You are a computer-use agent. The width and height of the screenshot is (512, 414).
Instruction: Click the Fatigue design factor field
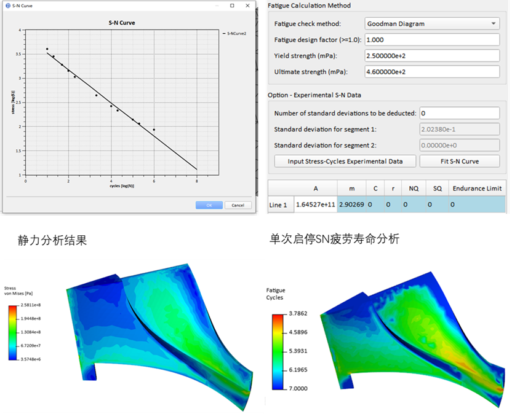tap(431, 40)
